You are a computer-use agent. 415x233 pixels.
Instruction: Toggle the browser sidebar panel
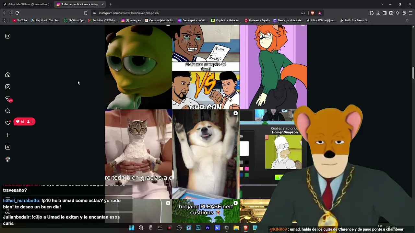point(385,13)
